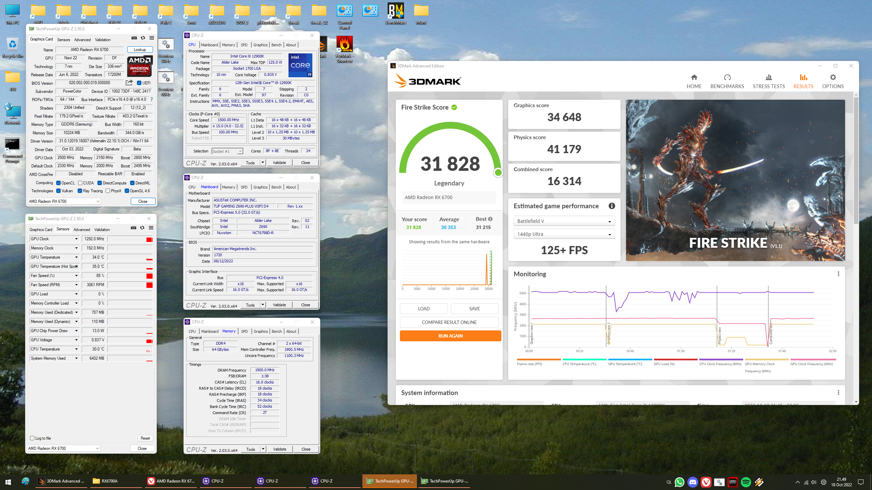Open GPU selector dropdown in GPU-Z Sensors window

(x=63, y=448)
